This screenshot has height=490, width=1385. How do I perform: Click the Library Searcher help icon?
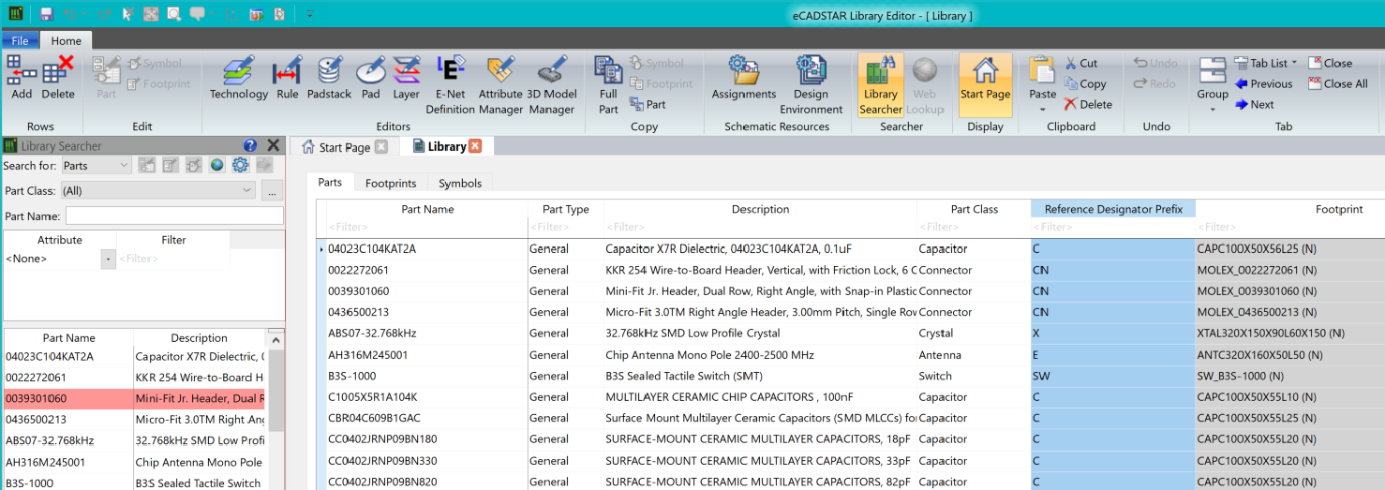tap(250, 145)
